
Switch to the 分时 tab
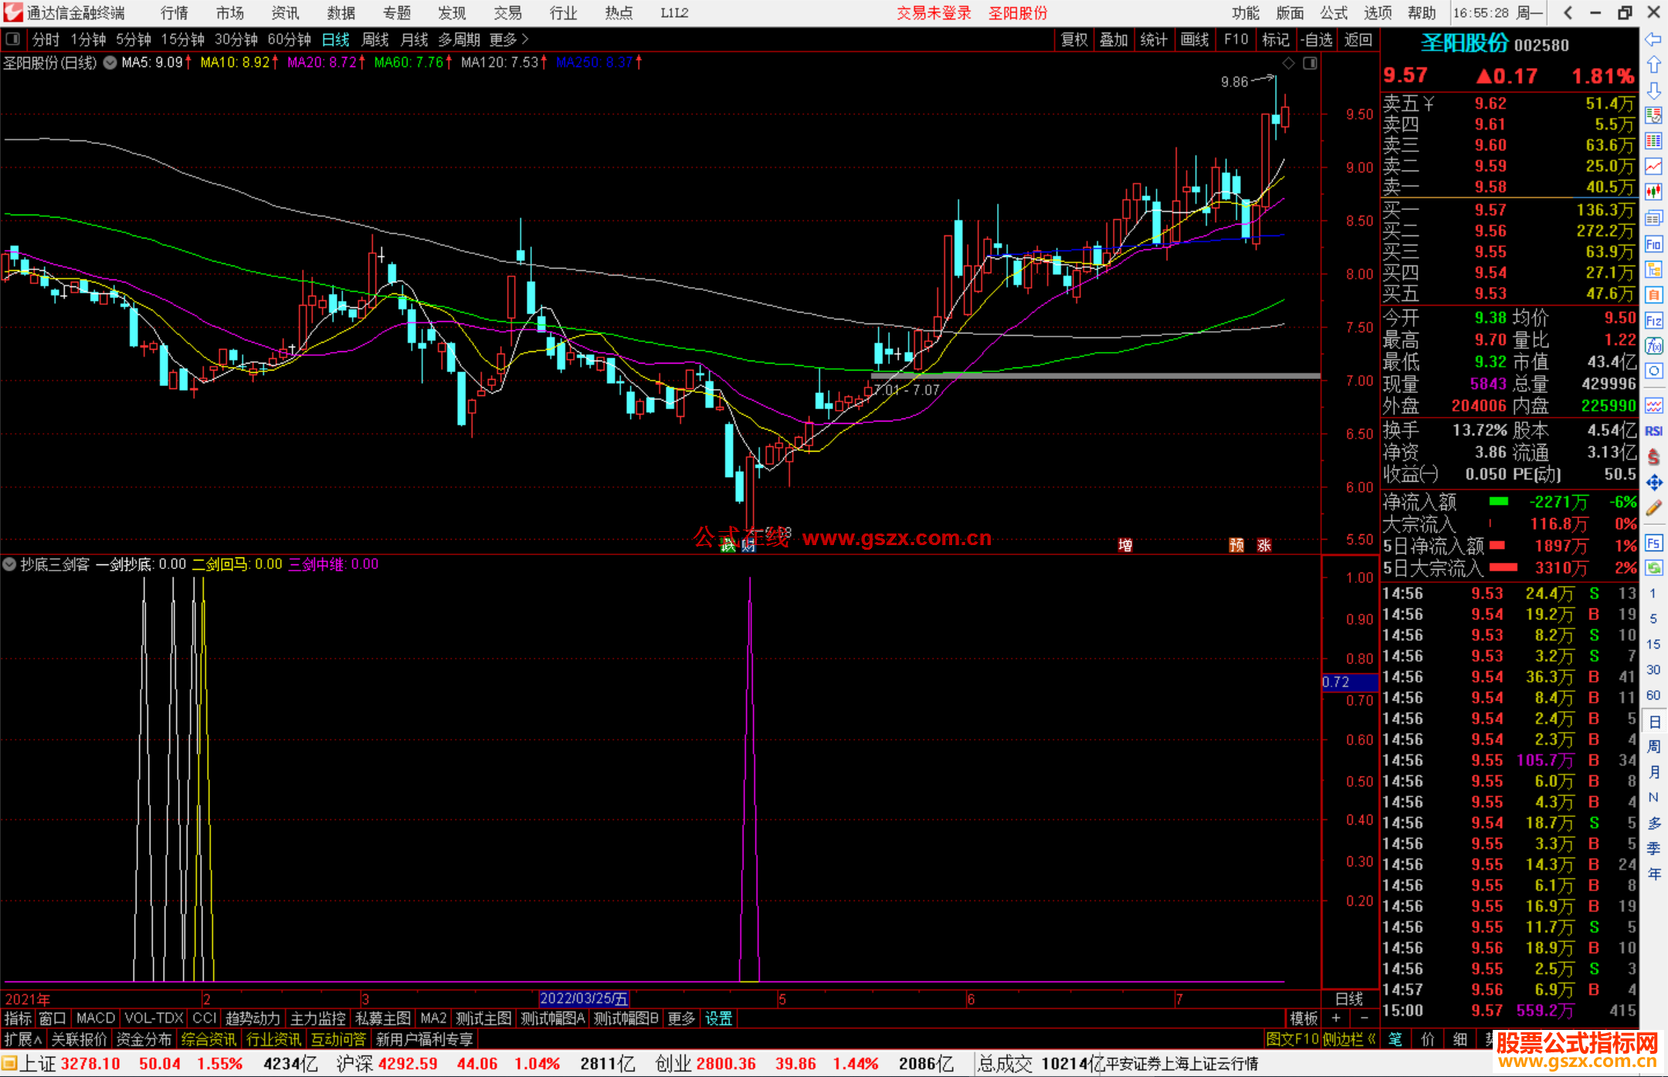click(x=46, y=39)
